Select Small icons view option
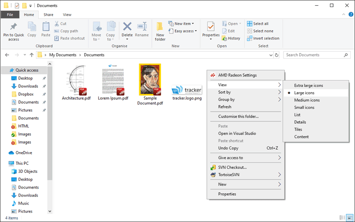 click(316, 108)
